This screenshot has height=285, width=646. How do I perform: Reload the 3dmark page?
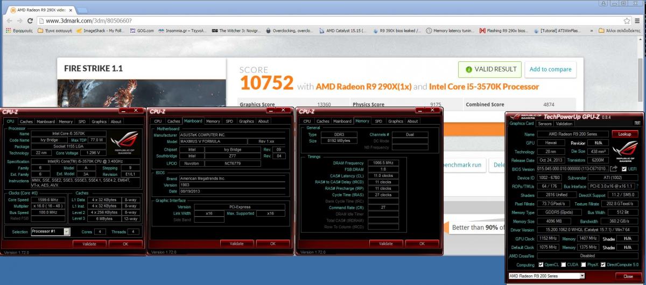[x=30, y=20]
